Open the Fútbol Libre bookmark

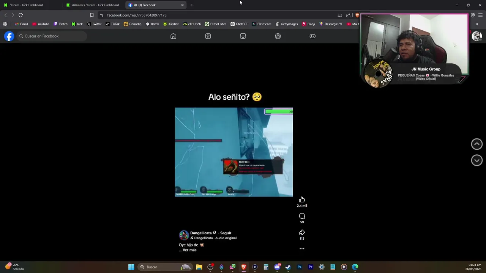[x=215, y=24]
